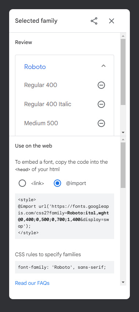
Task: Click Review section scrollbar down arrow
Action: (123, 132)
